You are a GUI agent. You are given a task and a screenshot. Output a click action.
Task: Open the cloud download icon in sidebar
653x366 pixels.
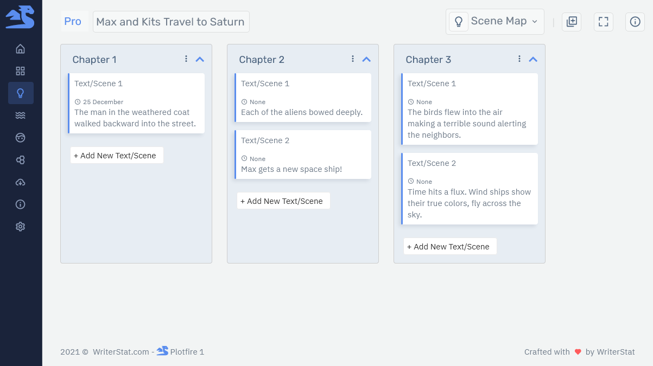pos(21,182)
